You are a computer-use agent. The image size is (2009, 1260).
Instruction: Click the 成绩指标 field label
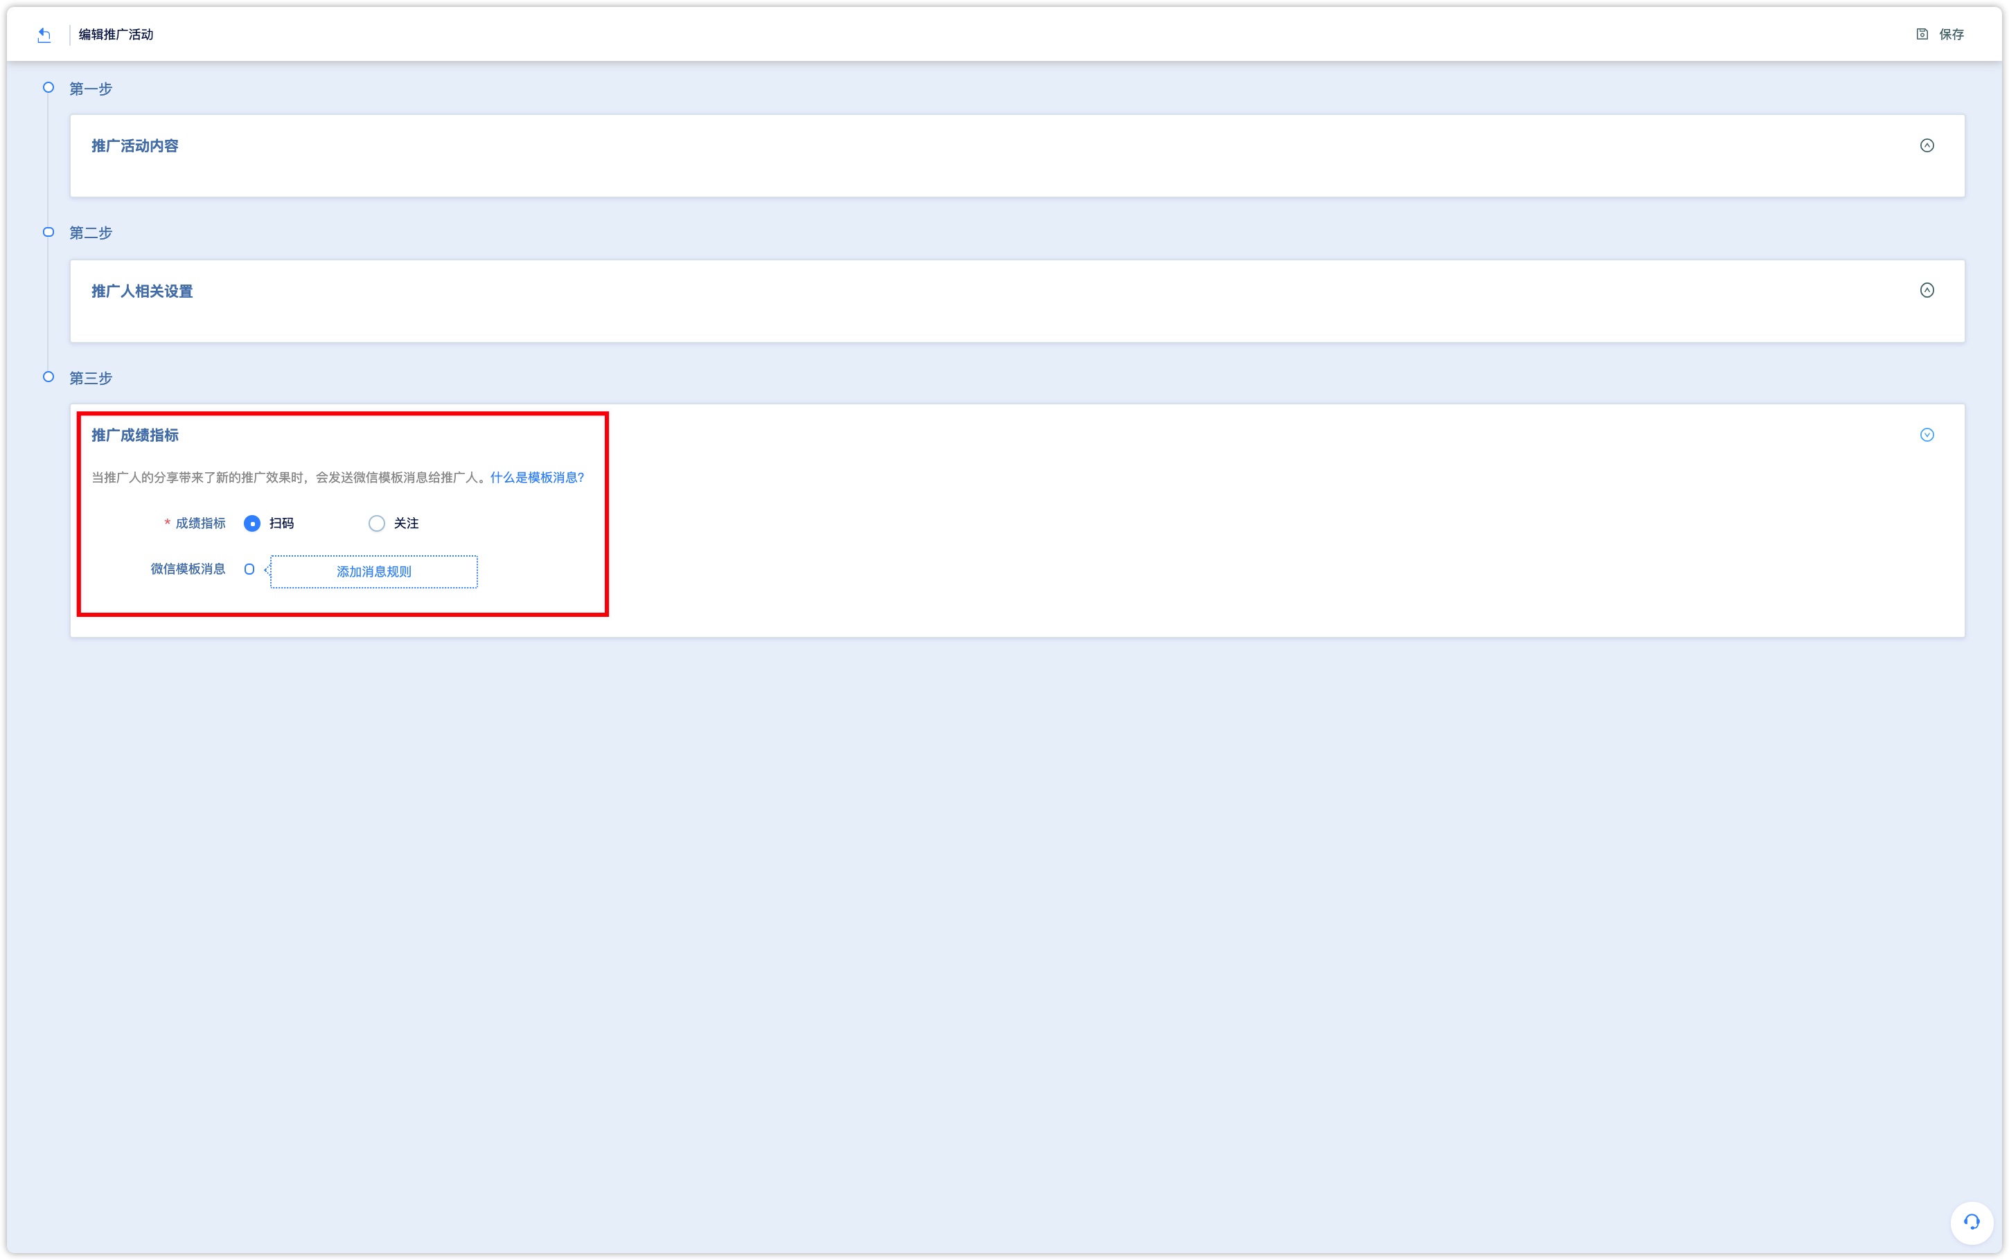(200, 523)
